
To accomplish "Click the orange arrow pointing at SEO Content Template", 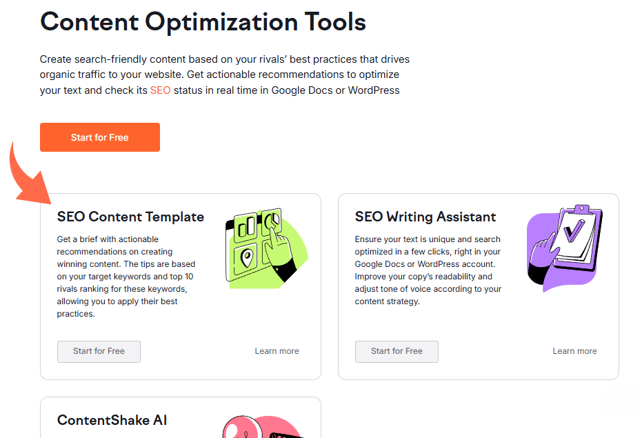I will pos(28,176).
